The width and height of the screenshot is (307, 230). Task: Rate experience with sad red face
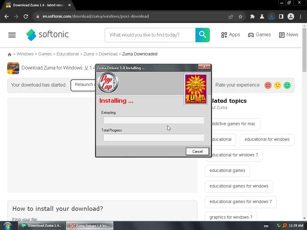click(x=268, y=85)
